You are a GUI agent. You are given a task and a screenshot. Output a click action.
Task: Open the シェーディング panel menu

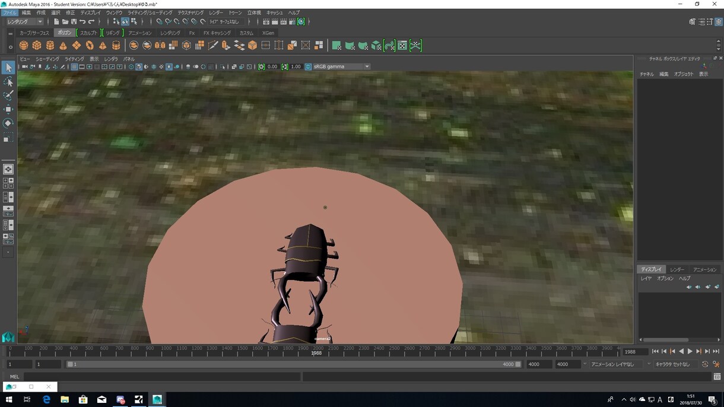tap(47, 59)
